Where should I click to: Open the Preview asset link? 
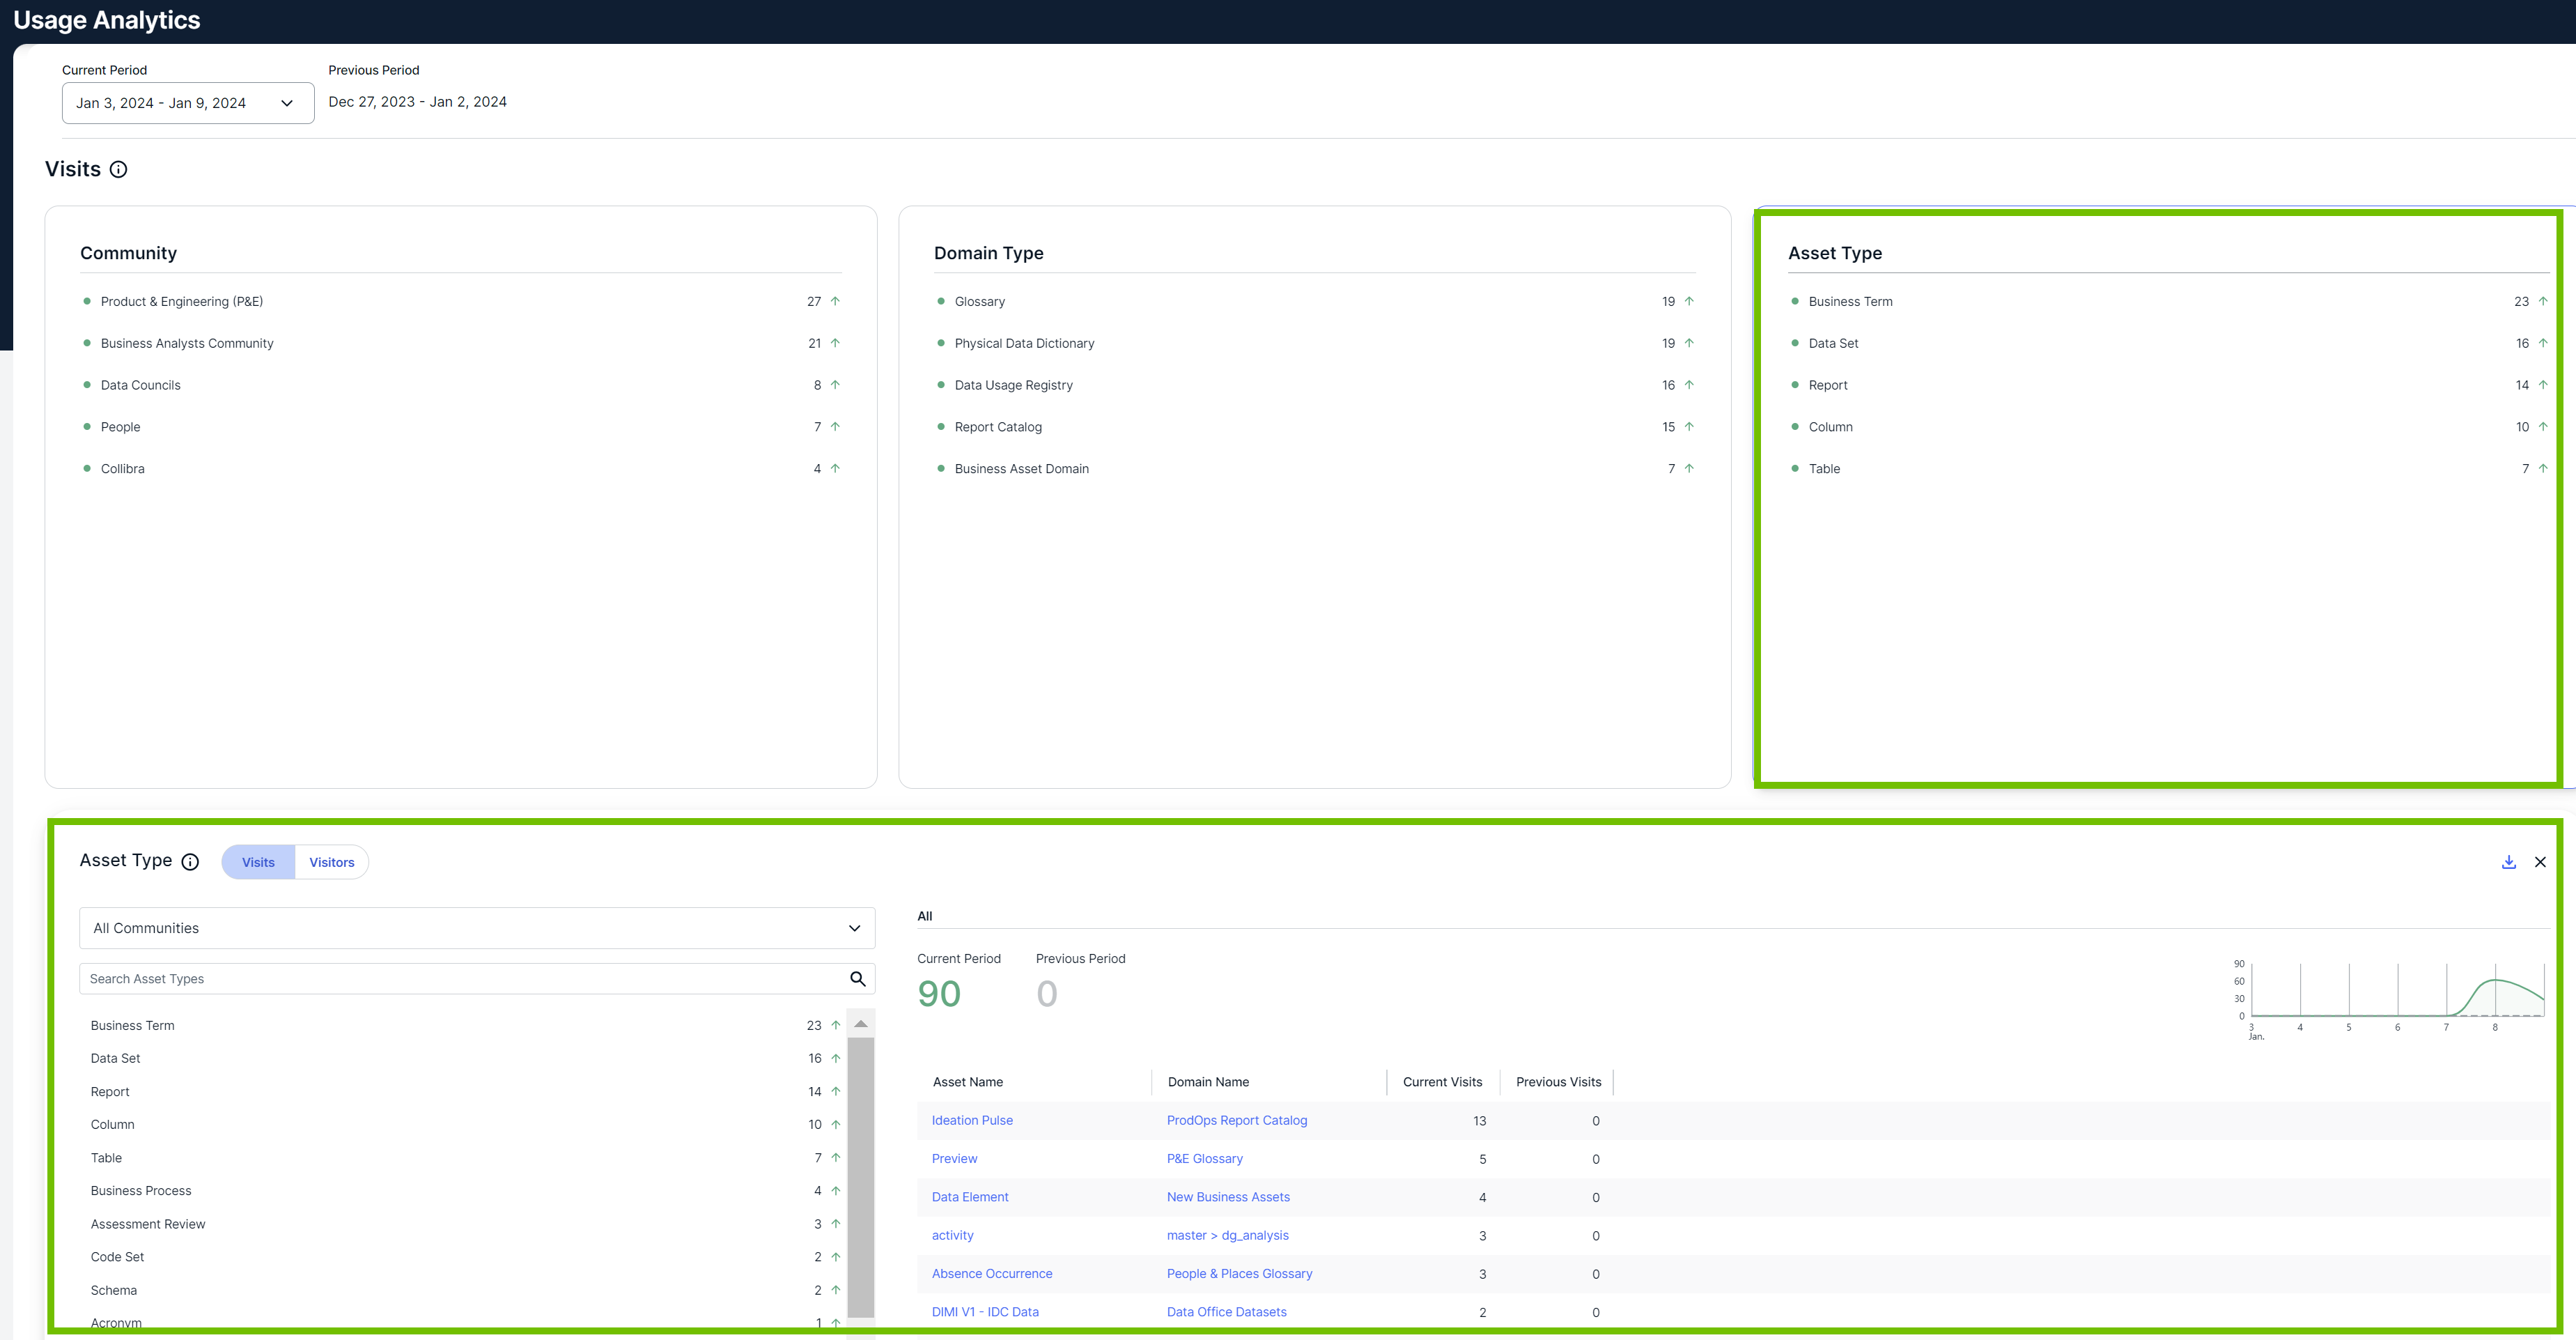(x=954, y=1159)
